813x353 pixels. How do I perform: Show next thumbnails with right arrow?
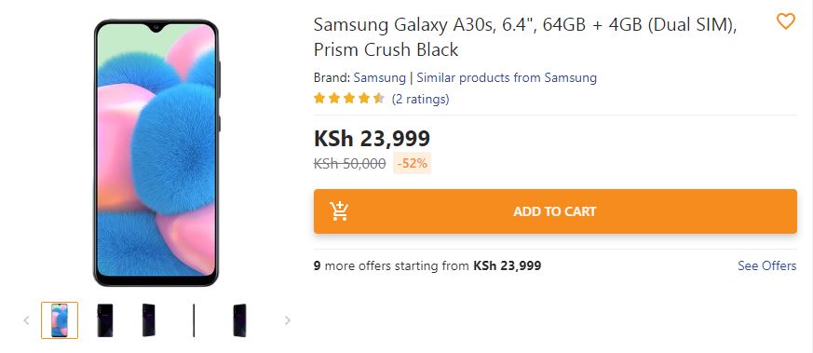pos(287,320)
